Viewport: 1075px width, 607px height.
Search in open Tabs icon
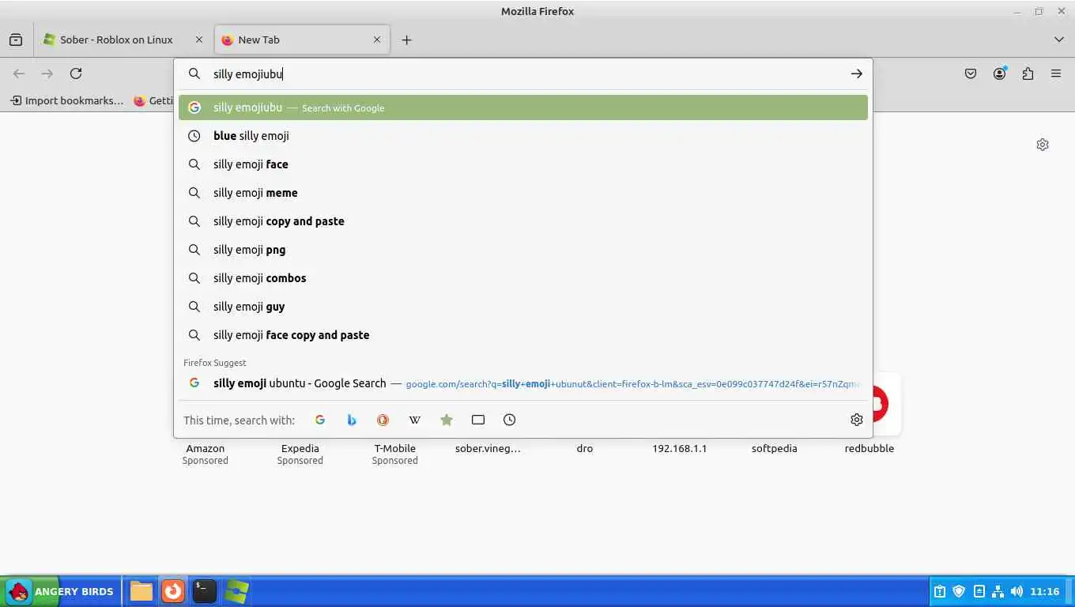(478, 420)
